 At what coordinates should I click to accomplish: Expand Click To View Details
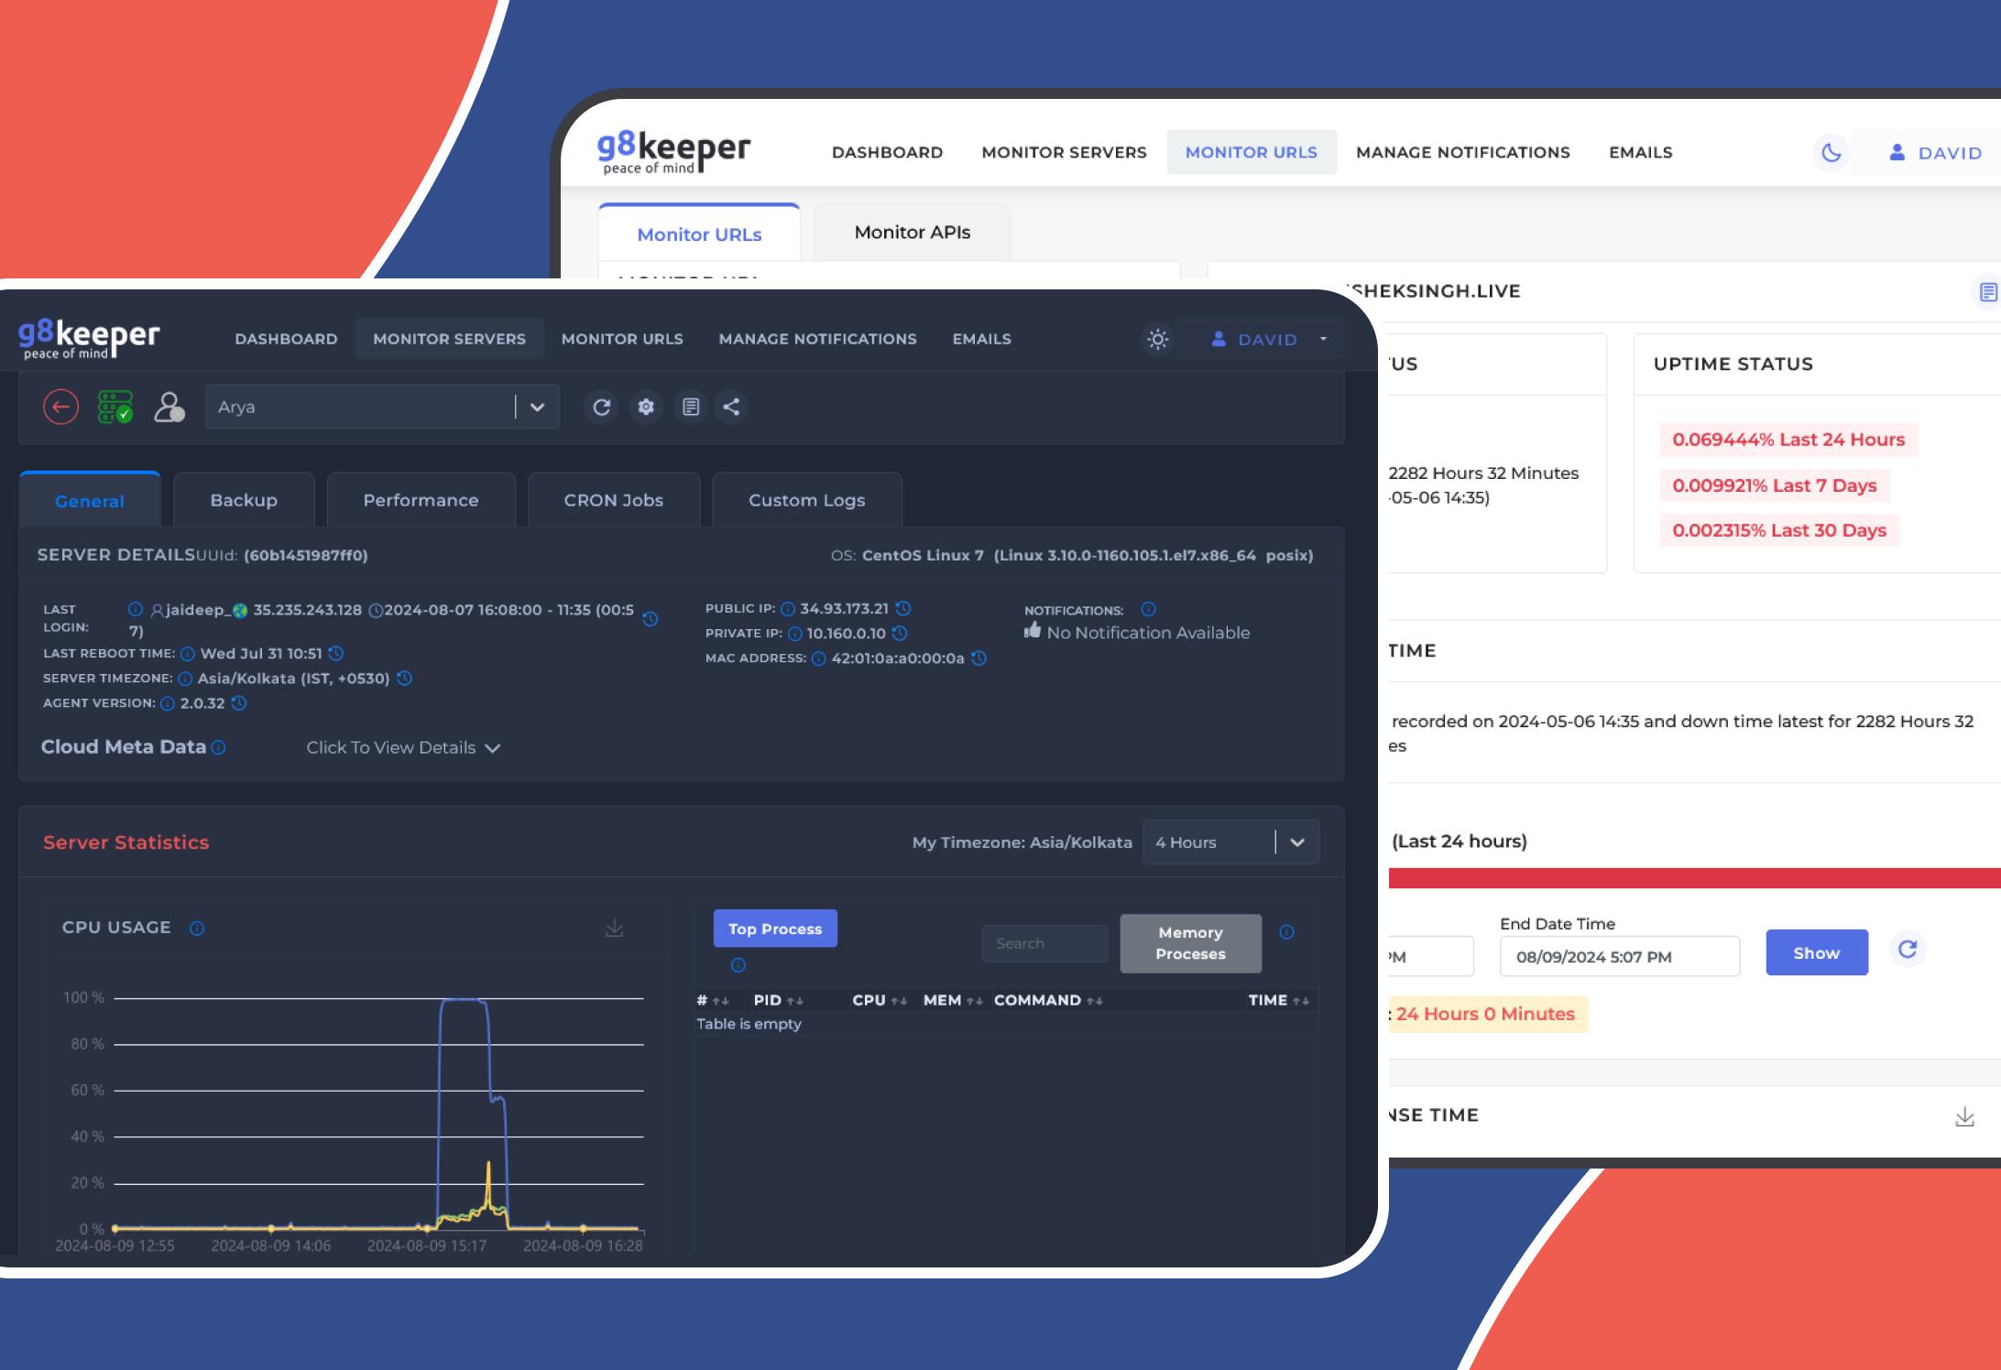(x=403, y=747)
